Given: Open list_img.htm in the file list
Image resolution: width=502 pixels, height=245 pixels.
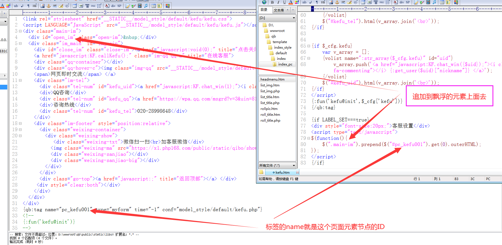Looking at the screenshot, I should (270, 85).
